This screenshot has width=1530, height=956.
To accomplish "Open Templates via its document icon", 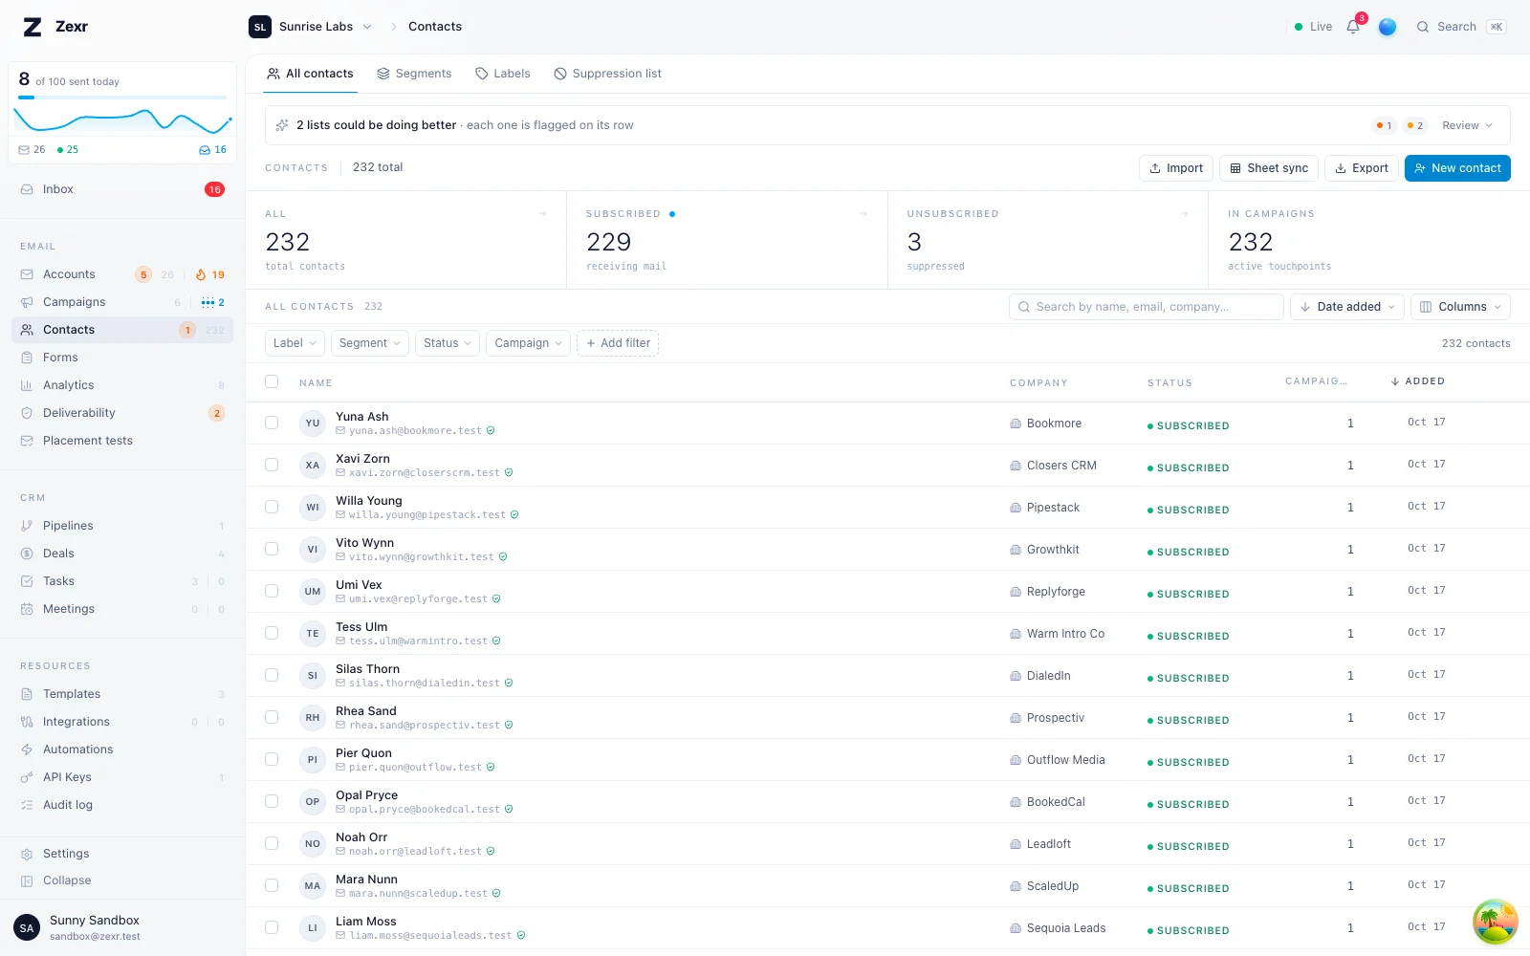I will pos(27,694).
